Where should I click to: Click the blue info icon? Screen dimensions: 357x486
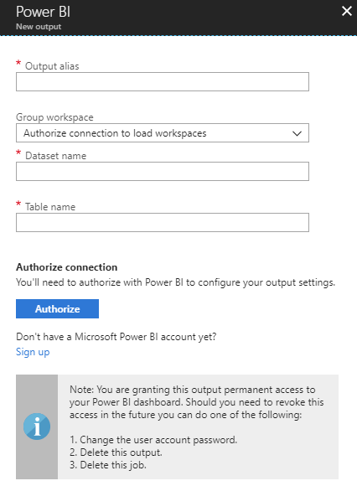(37, 427)
